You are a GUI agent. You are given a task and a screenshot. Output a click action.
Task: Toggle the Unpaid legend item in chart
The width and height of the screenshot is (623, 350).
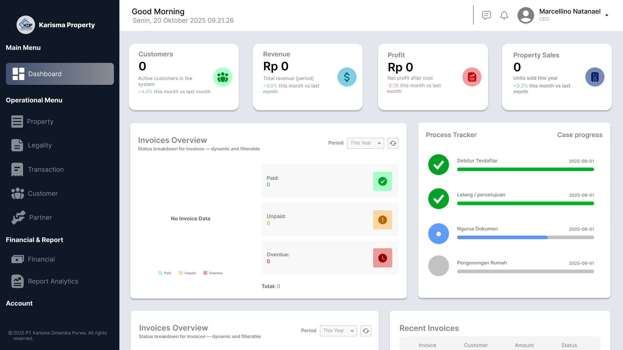click(187, 273)
